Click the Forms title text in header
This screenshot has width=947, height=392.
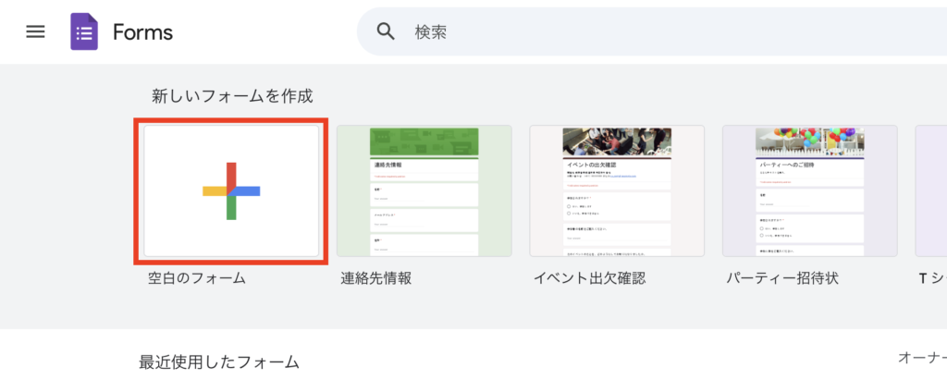(x=142, y=32)
